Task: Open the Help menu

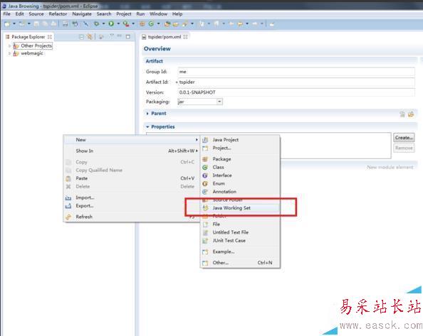Action: [177, 14]
